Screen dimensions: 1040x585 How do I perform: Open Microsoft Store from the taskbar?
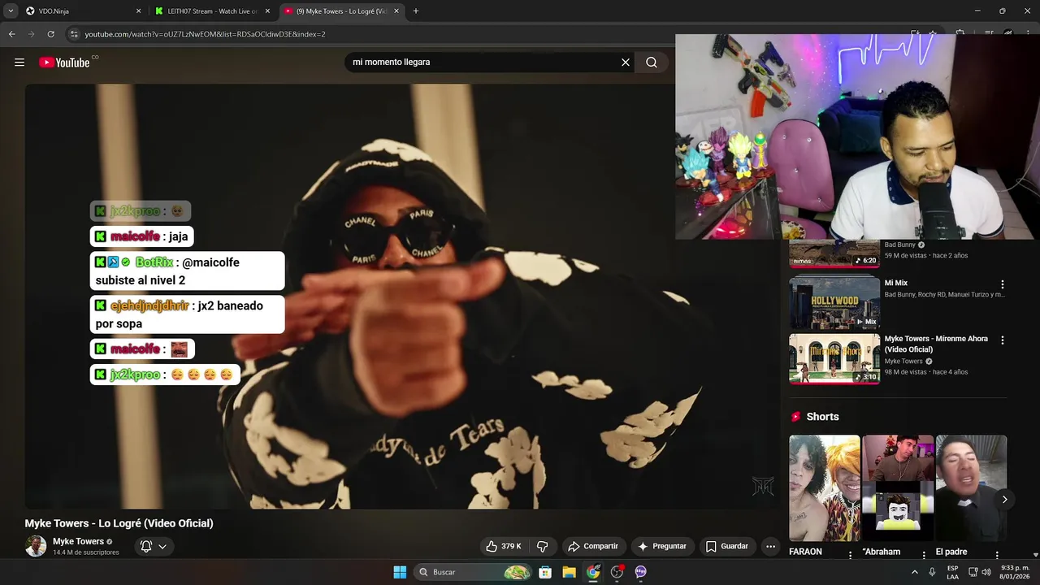[x=545, y=572]
